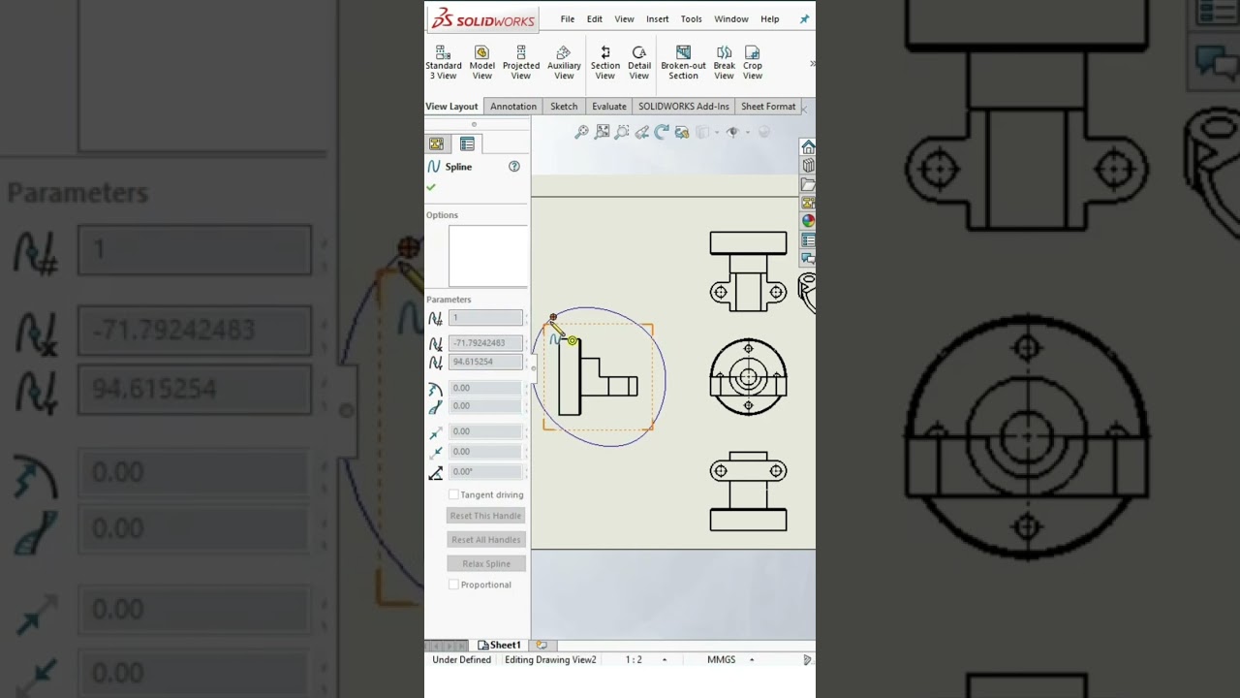Click the spline point number field
This screenshot has width=1240, height=698.
(x=485, y=318)
